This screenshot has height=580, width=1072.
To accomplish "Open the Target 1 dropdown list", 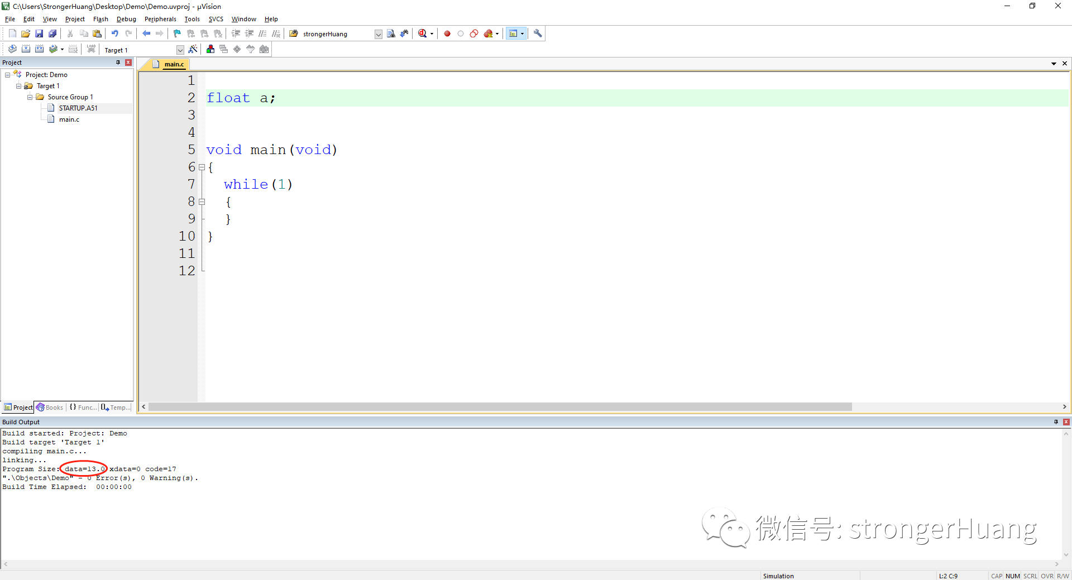I will tap(180, 50).
